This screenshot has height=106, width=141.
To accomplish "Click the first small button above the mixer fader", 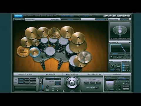I will point(39,78).
